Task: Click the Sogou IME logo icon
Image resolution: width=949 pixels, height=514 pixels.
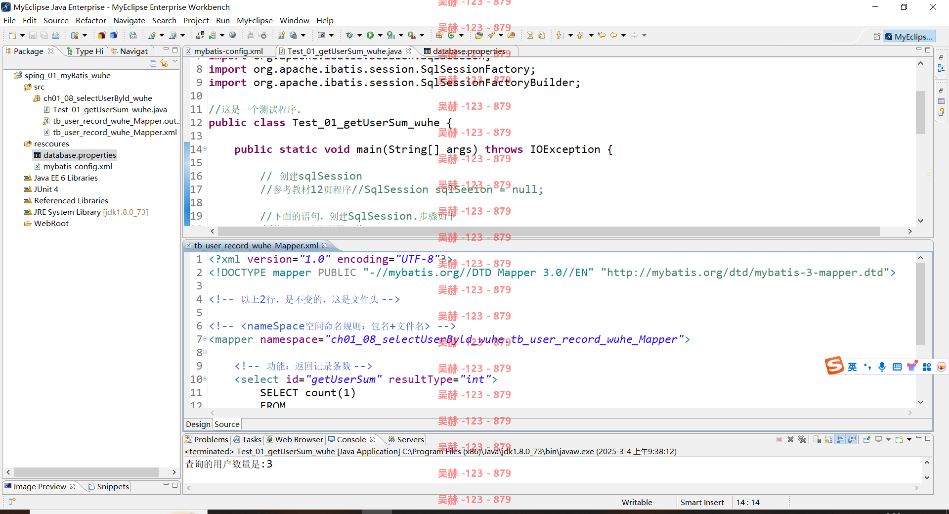Action: click(x=834, y=366)
